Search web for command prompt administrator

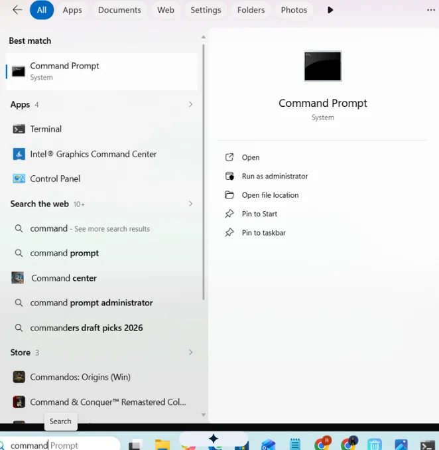tap(101, 303)
